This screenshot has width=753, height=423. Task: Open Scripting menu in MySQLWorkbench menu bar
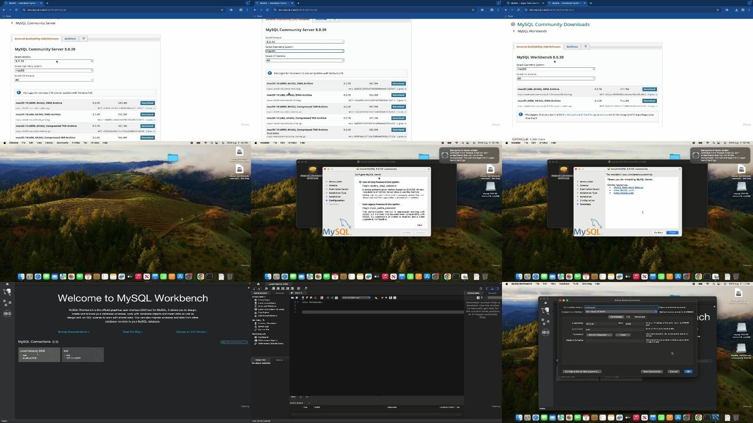[587, 284]
